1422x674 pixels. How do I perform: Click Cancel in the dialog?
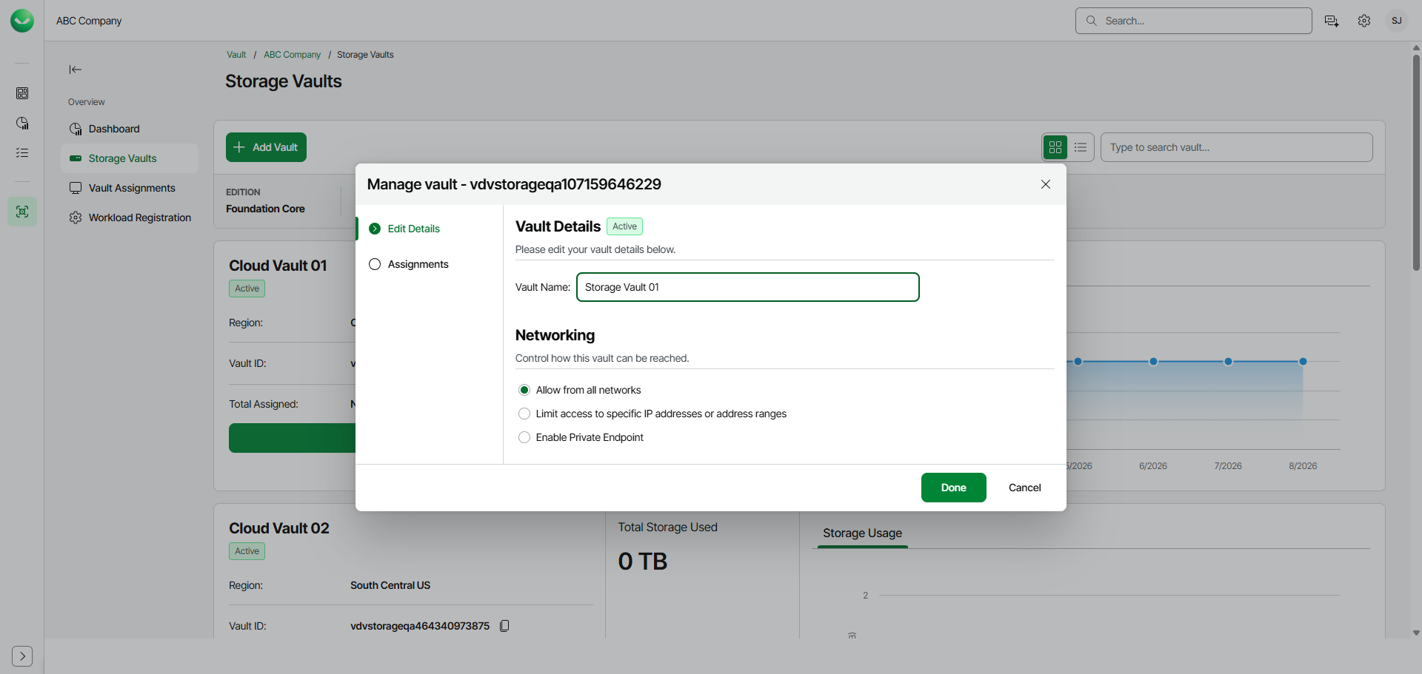[1024, 488]
